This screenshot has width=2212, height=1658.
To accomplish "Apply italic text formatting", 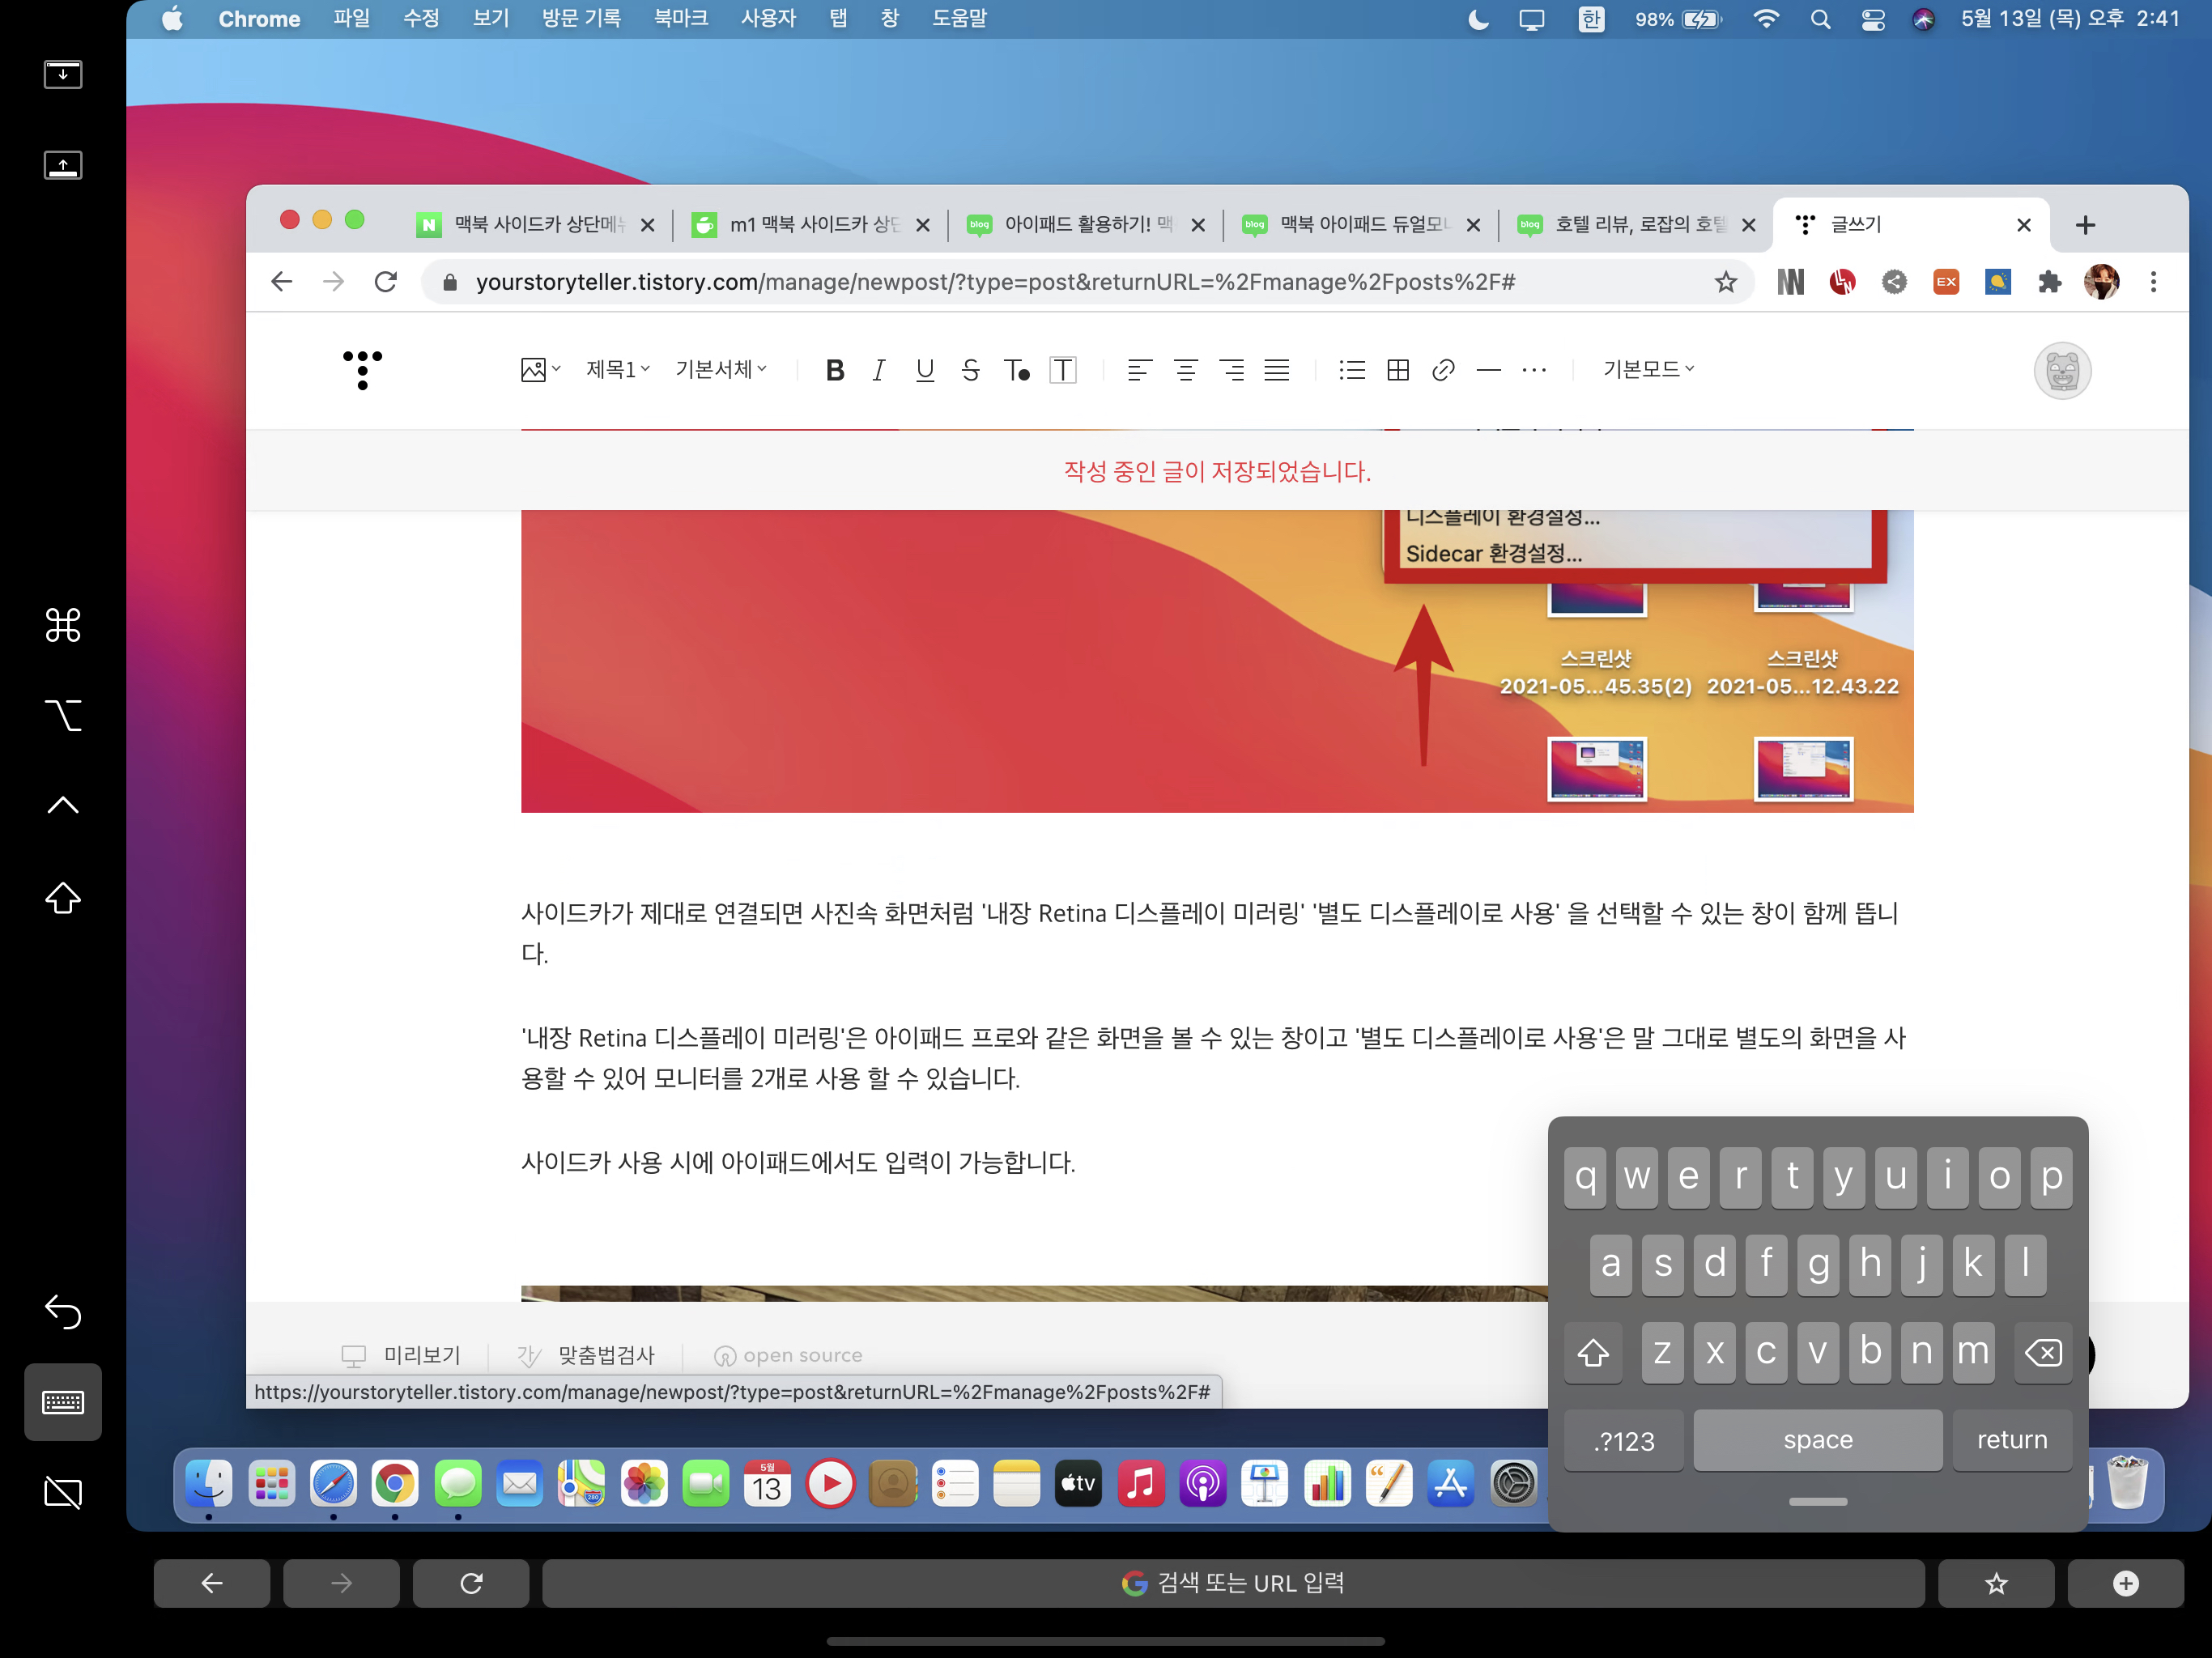I will [x=878, y=370].
